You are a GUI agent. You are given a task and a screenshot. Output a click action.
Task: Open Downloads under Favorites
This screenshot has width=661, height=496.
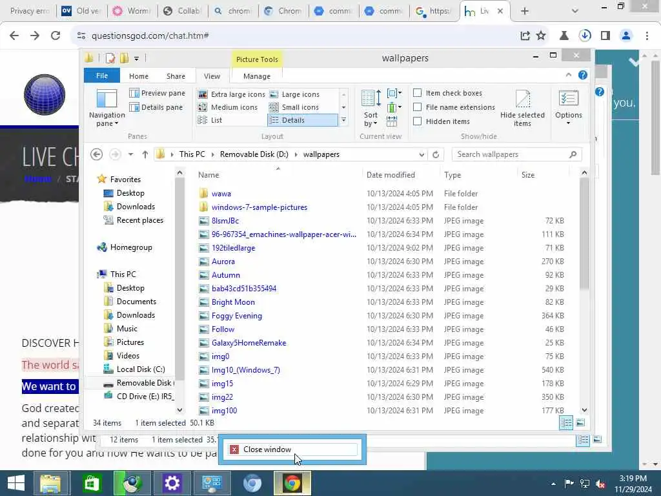click(136, 207)
